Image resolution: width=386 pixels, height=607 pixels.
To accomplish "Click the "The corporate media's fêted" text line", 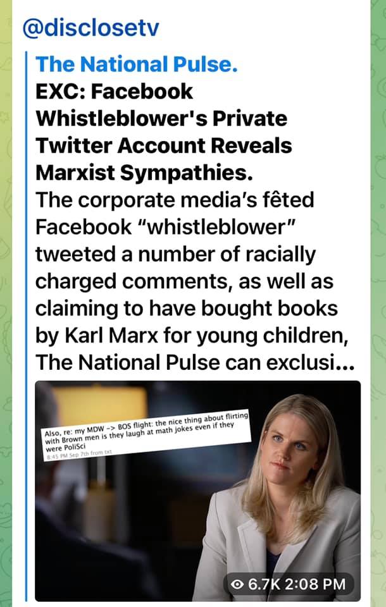I will 175,200.
